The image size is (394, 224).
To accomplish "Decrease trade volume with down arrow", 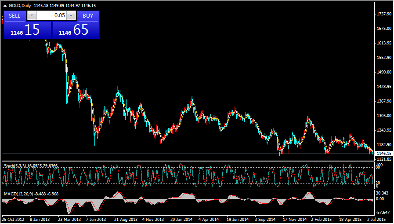I will pyautogui.click(x=32, y=16).
